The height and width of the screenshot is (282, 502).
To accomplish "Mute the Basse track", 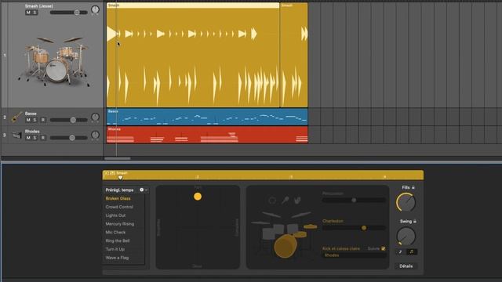I will tap(28, 120).
